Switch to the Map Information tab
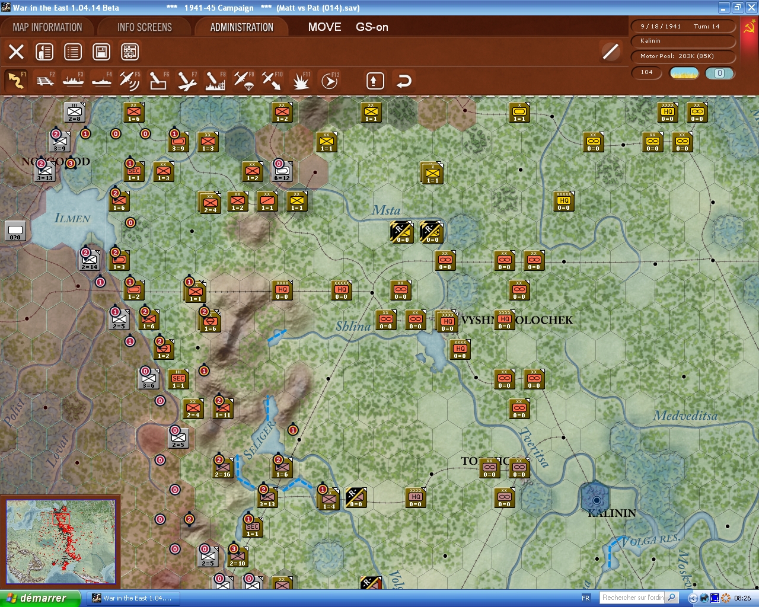The width and height of the screenshot is (759, 607). tap(47, 27)
